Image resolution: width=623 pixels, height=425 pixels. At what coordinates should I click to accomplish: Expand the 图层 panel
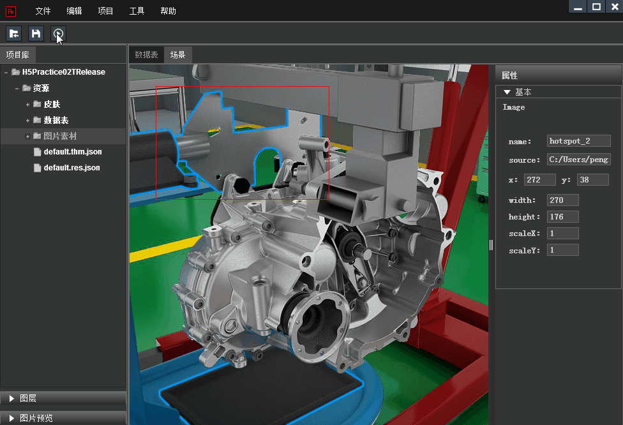point(11,398)
